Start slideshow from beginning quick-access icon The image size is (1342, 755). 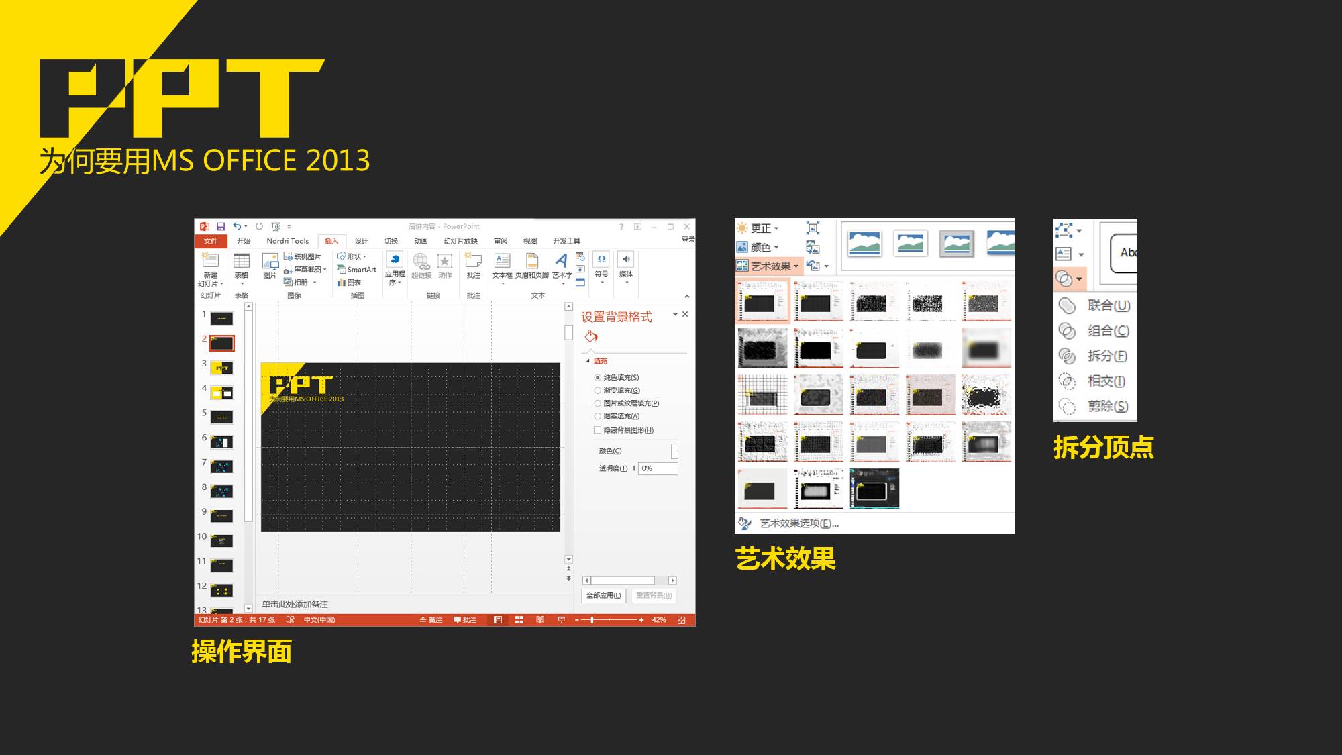(276, 227)
